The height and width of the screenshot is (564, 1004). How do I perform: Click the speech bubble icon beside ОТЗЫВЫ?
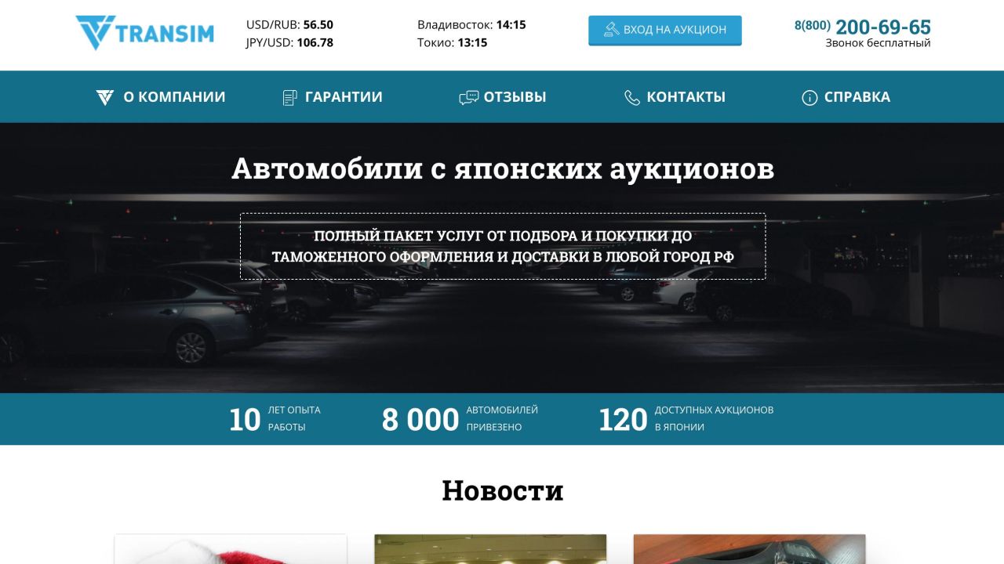(x=471, y=96)
